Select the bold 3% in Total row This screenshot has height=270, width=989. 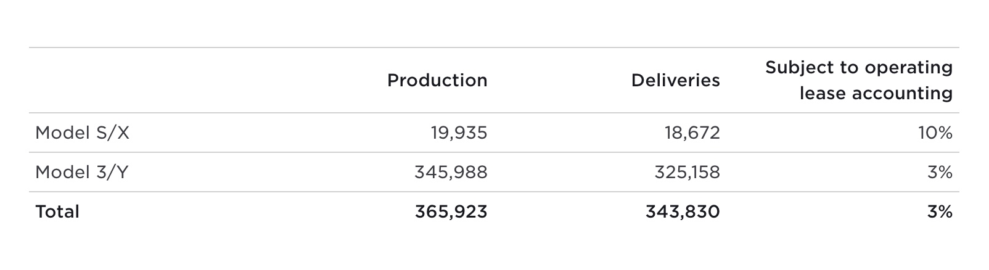[940, 212]
